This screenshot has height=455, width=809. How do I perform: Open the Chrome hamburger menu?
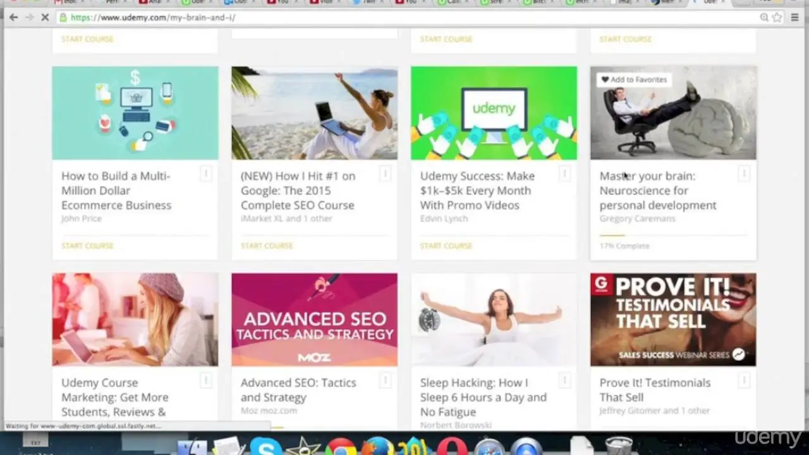[x=795, y=17]
